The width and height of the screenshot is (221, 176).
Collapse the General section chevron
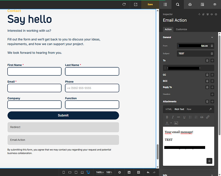click(x=212, y=37)
